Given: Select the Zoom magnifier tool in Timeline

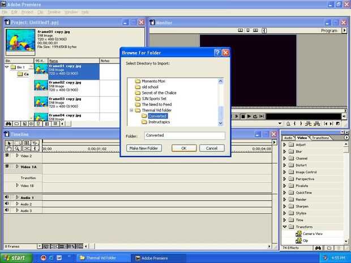Looking at the screenshot, I should tap(18, 149).
